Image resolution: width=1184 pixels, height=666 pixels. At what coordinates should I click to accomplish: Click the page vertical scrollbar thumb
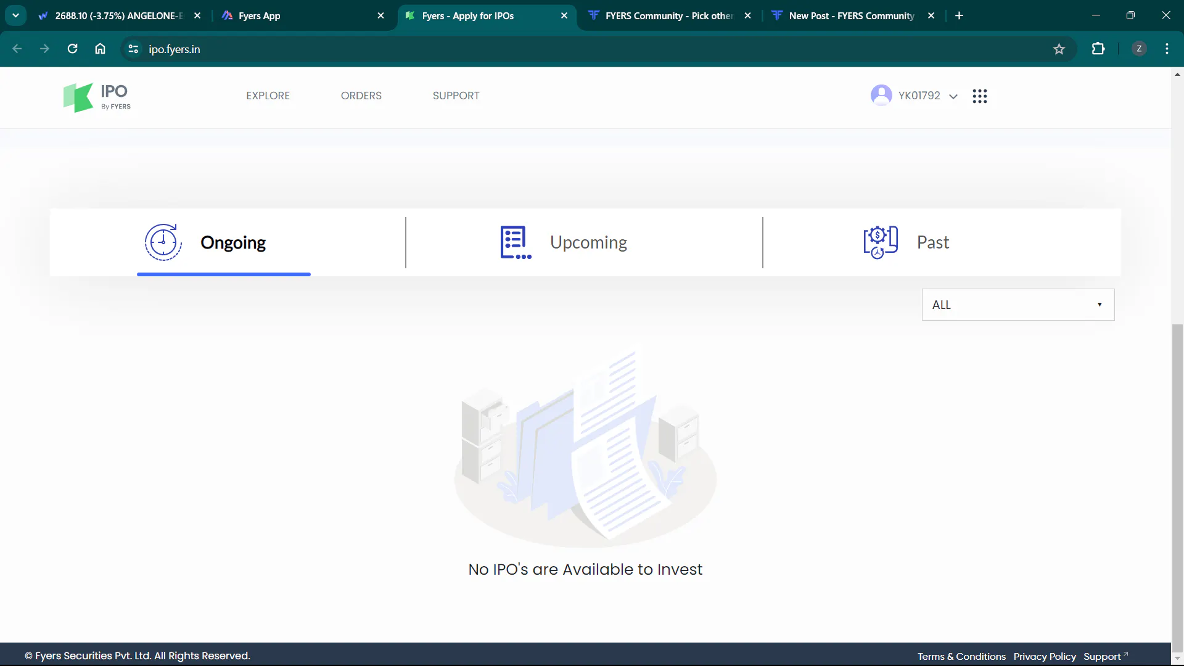1177,487
